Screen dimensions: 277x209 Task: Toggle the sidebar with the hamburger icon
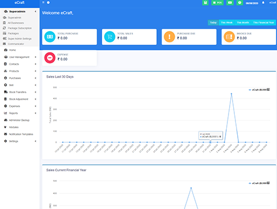[43, 2]
